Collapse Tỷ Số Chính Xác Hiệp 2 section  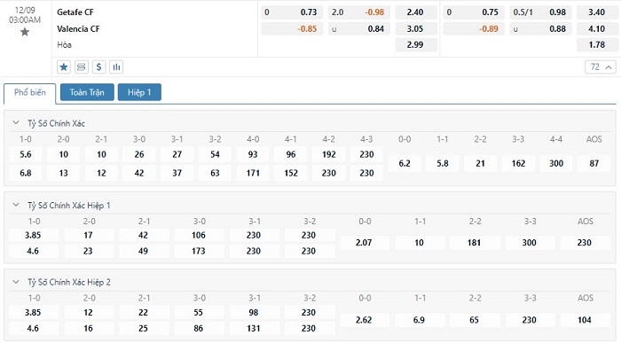click(x=16, y=282)
